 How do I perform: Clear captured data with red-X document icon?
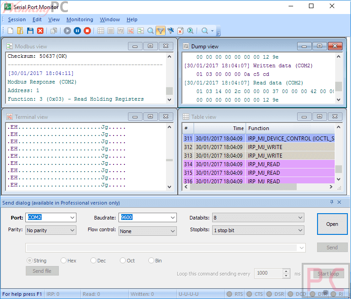click(180, 31)
